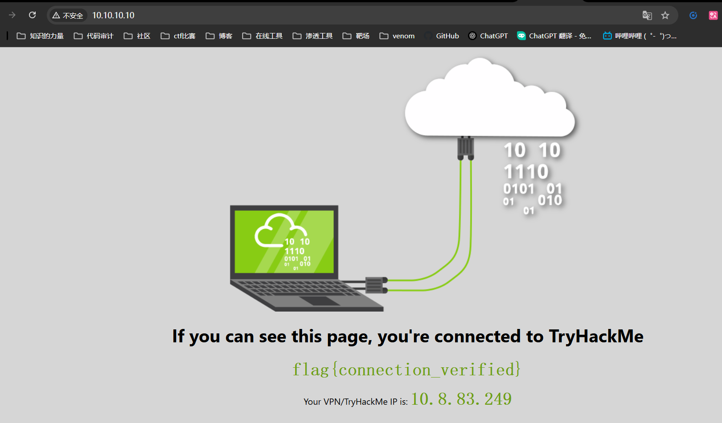The height and width of the screenshot is (423, 722).
Task: Open the 社区 bookmarks folder
Action: click(x=137, y=36)
